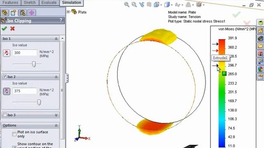The image size is (264, 148).
Task: Cancel Iso Clipping with the red X
Action: click(12, 28)
